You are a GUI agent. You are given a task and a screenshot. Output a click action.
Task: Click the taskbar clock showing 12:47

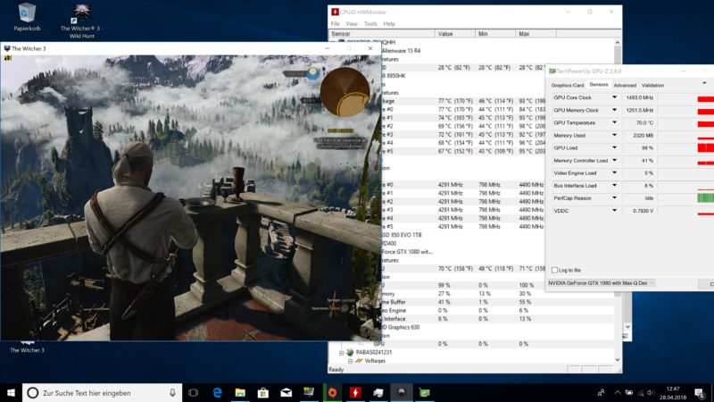pyautogui.click(x=673, y=392)
